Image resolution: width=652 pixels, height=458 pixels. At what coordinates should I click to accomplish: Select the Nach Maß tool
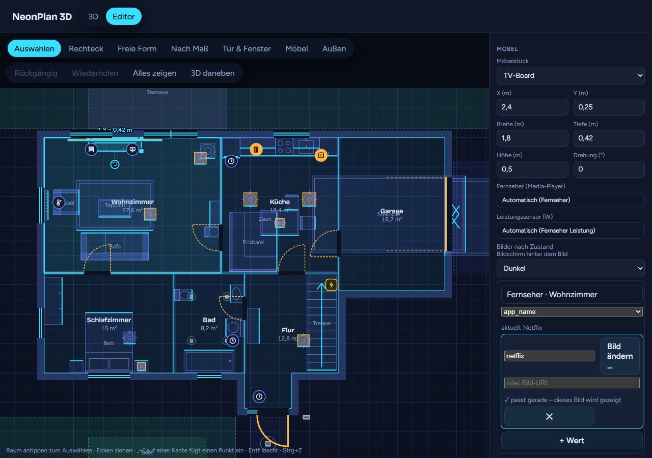[x=189, y=49]
